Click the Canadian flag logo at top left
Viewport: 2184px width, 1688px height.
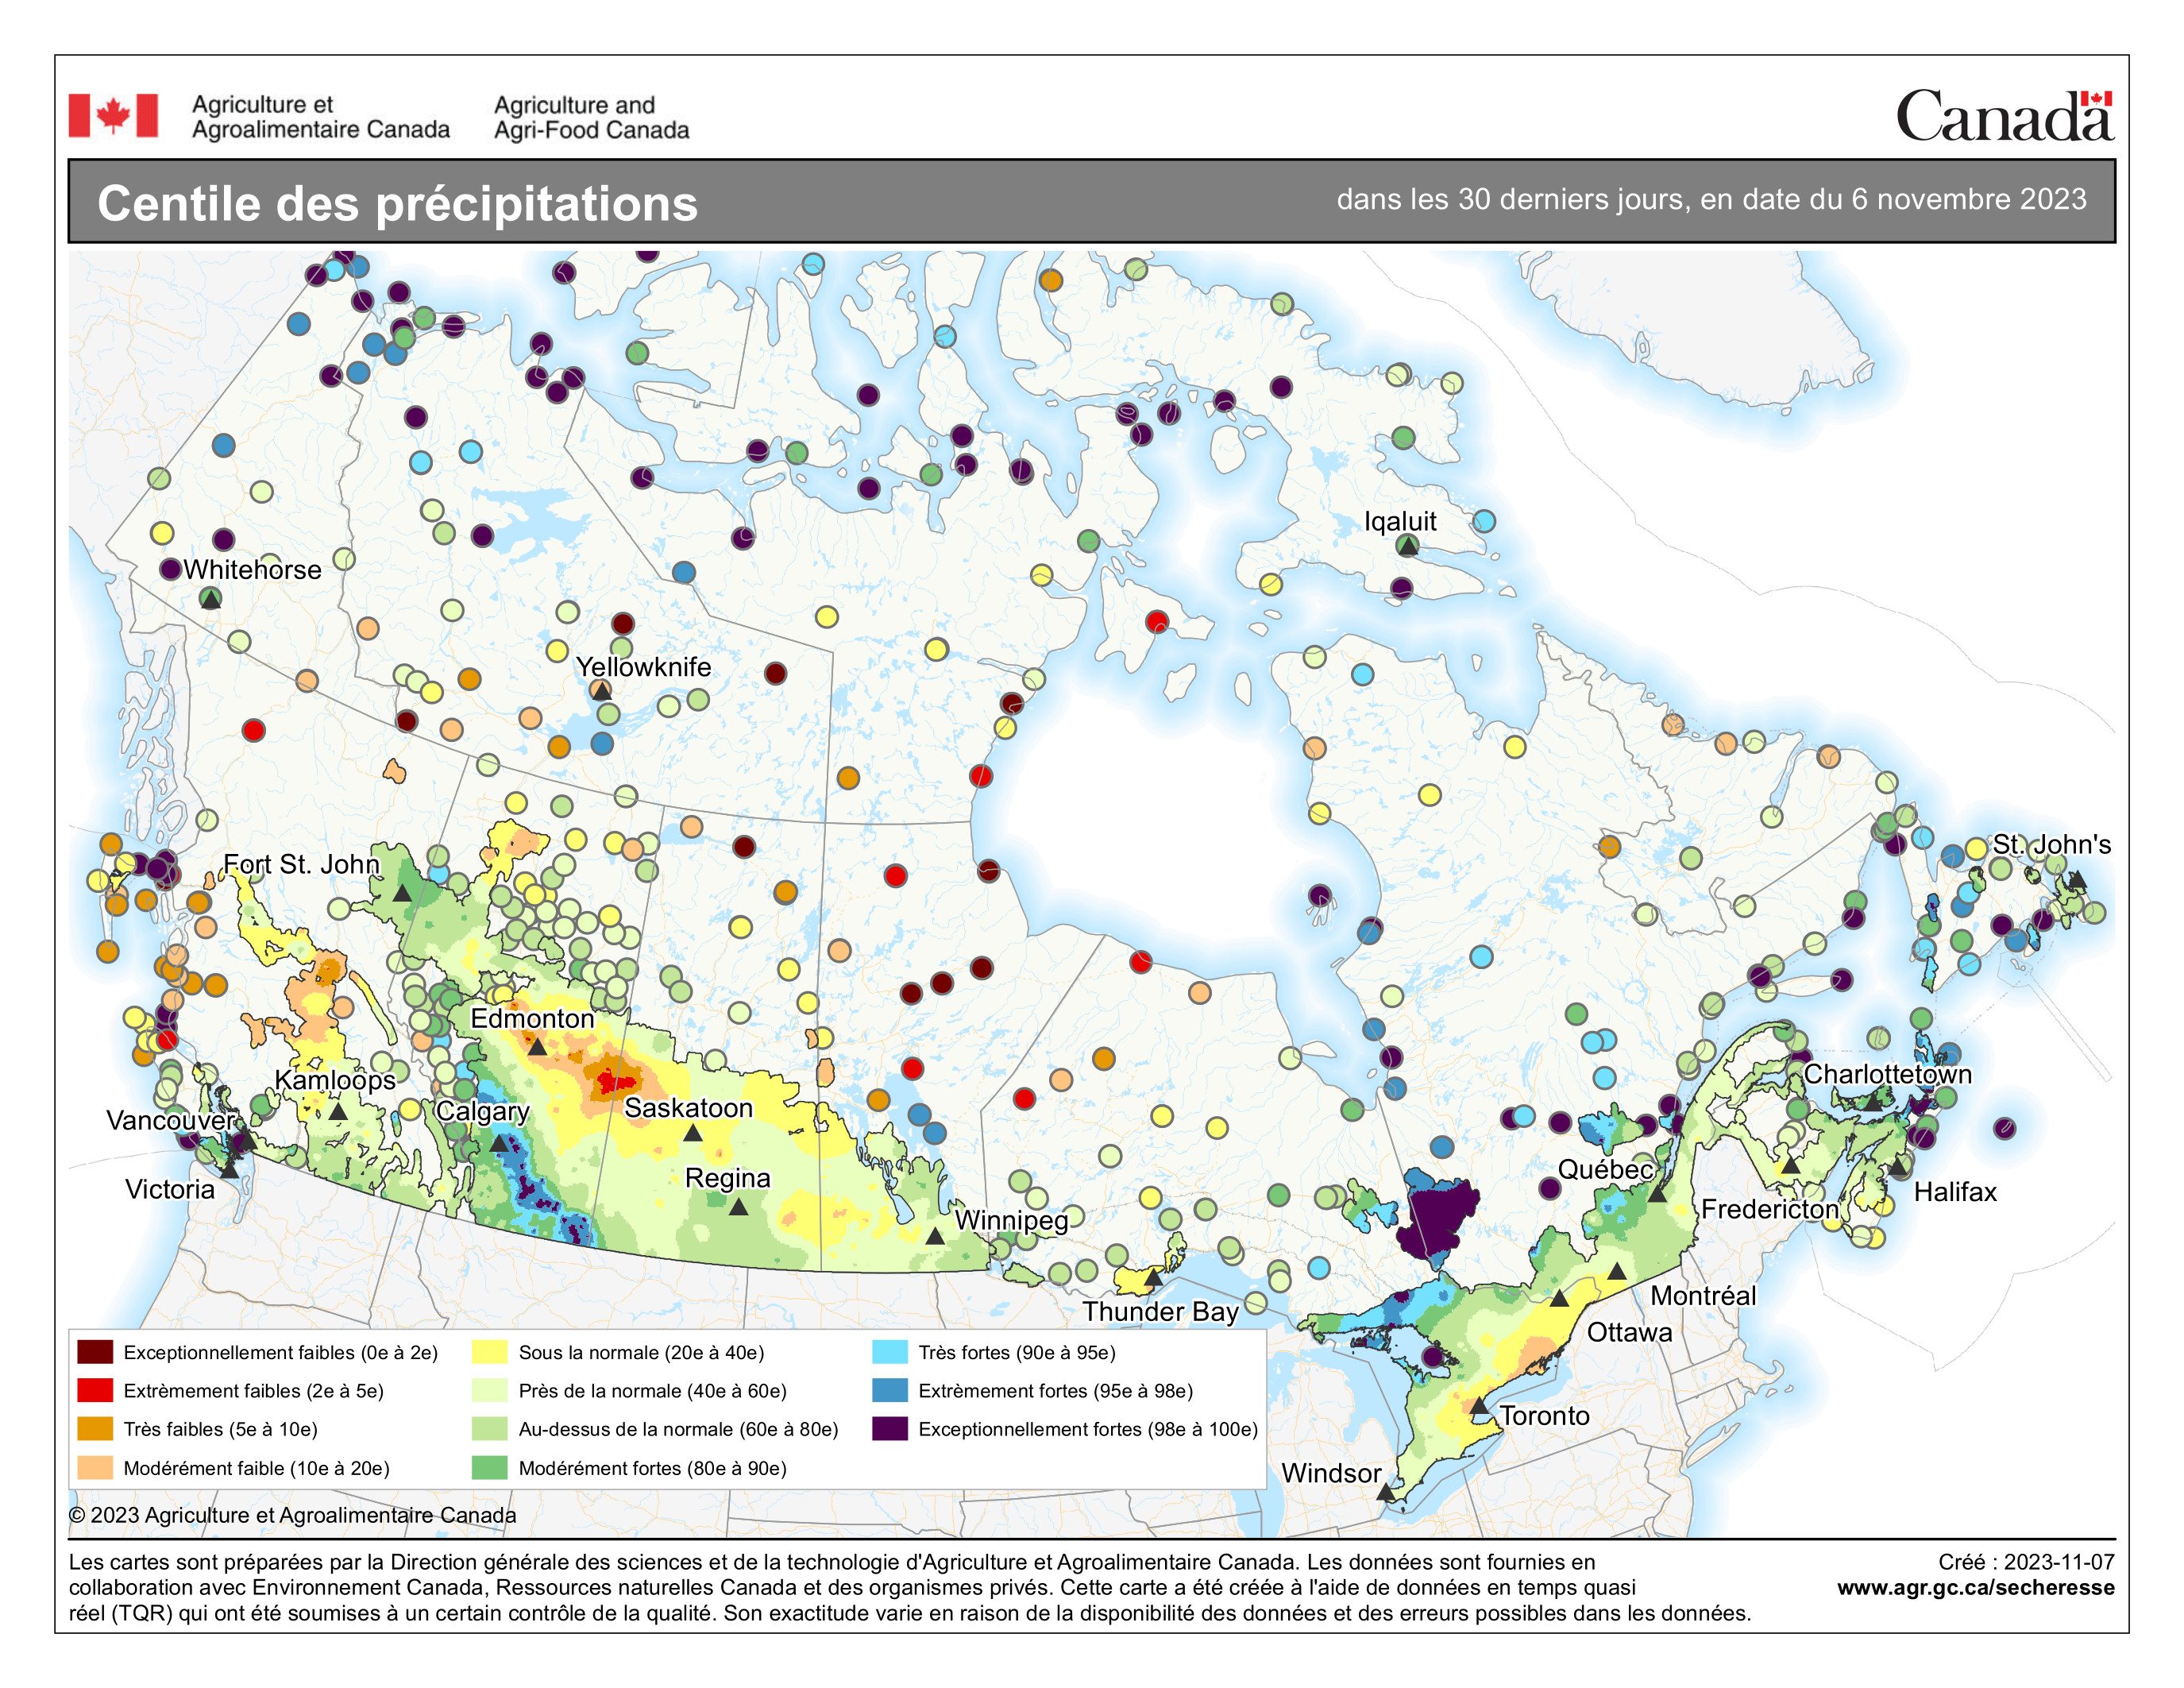[x=113, y=116]
